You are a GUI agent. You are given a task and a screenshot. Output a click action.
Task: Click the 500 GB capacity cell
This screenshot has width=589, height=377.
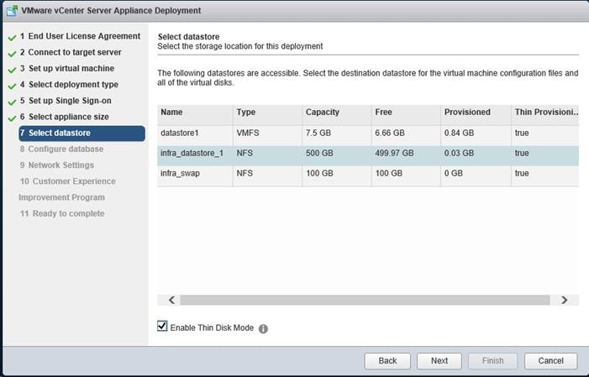point(336,154)
